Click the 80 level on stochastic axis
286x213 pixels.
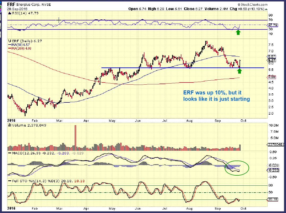coord(271,185)
